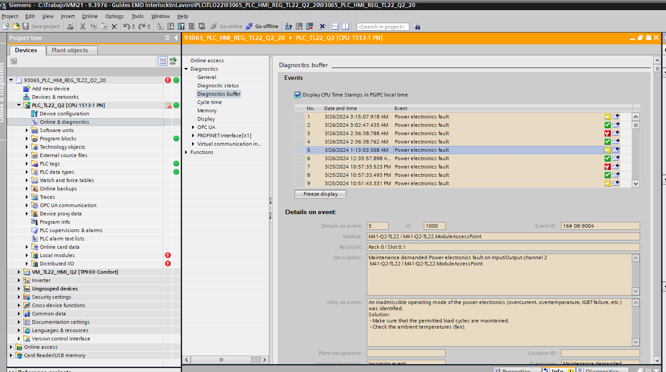This screenshot has height=372, width=666.
Task: Click the events list scrollbar thumb
Action: [x=636, y=125]
